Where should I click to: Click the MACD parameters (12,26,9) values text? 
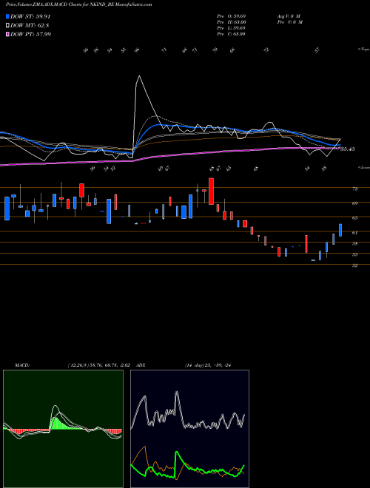[98, 365]
